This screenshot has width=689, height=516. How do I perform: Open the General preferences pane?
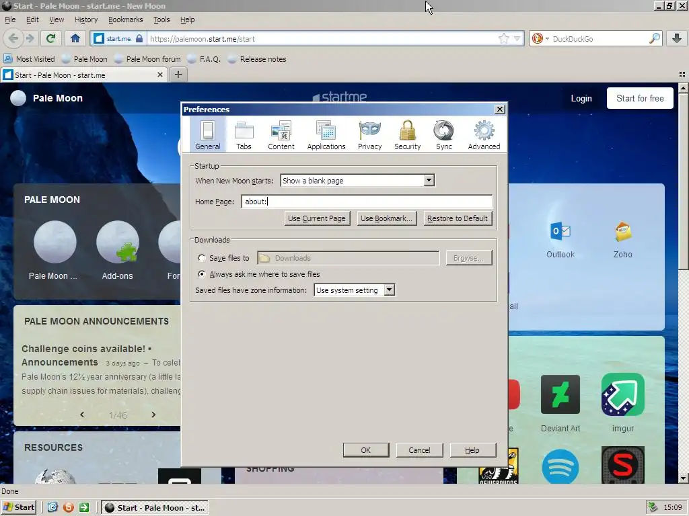[x=208, y=135]
